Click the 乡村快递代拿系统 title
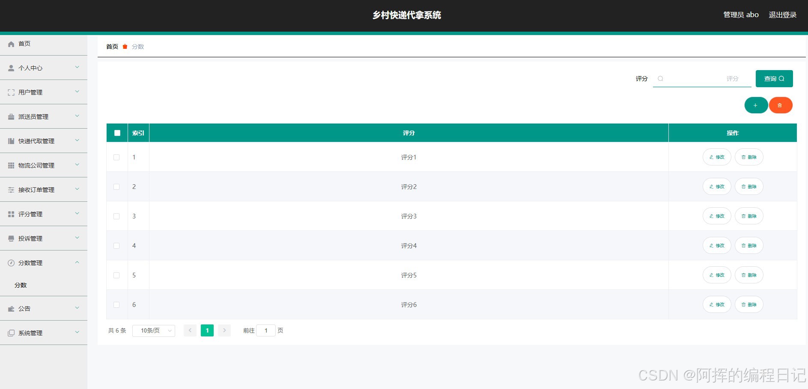 coord(407,15)
